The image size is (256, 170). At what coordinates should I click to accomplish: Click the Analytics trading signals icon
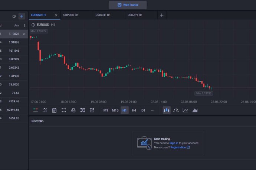click(x=35, y=110)
